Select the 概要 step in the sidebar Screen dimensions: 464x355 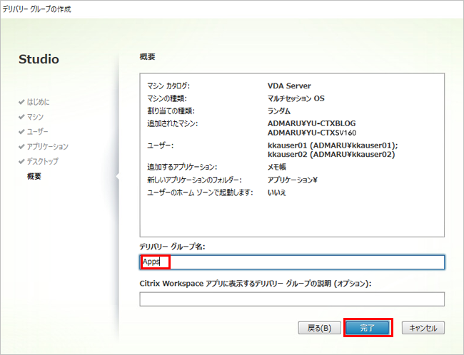34,176
